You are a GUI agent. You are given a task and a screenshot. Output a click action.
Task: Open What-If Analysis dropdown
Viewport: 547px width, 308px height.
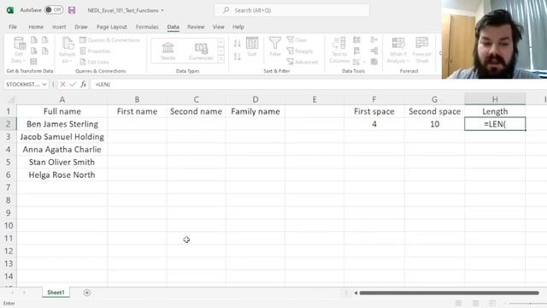pyautogui.click(x=397, y=50)
